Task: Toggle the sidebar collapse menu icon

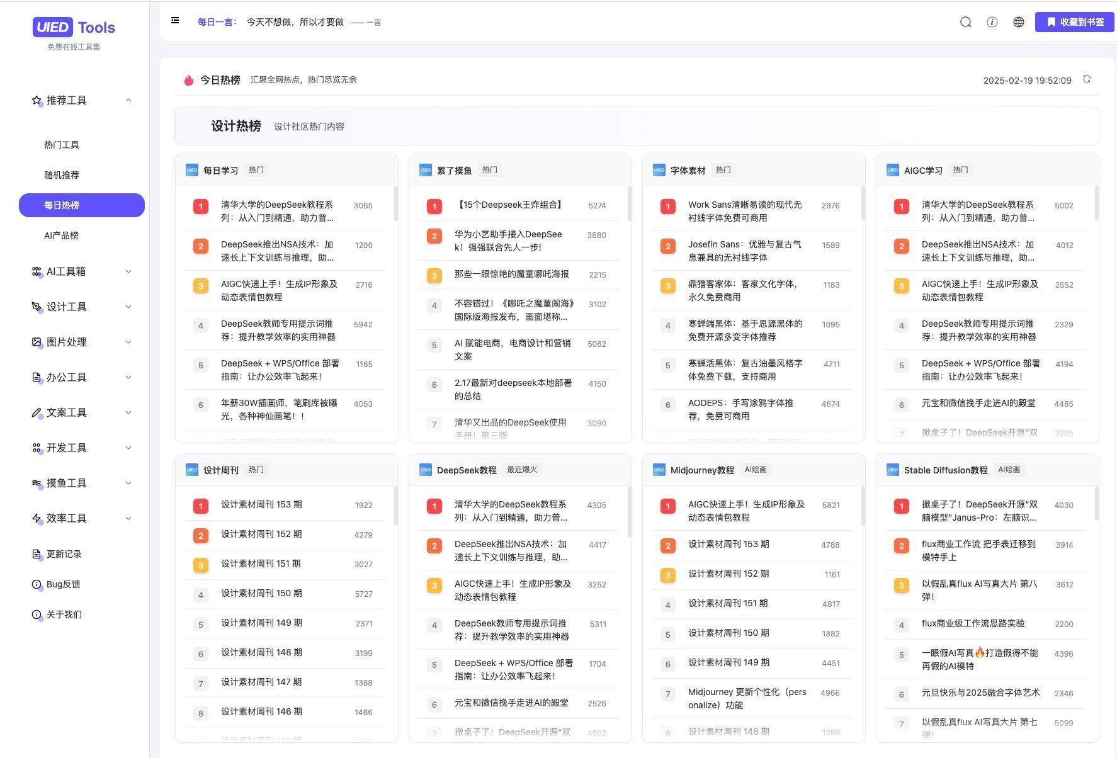Action: pos(175,20)
